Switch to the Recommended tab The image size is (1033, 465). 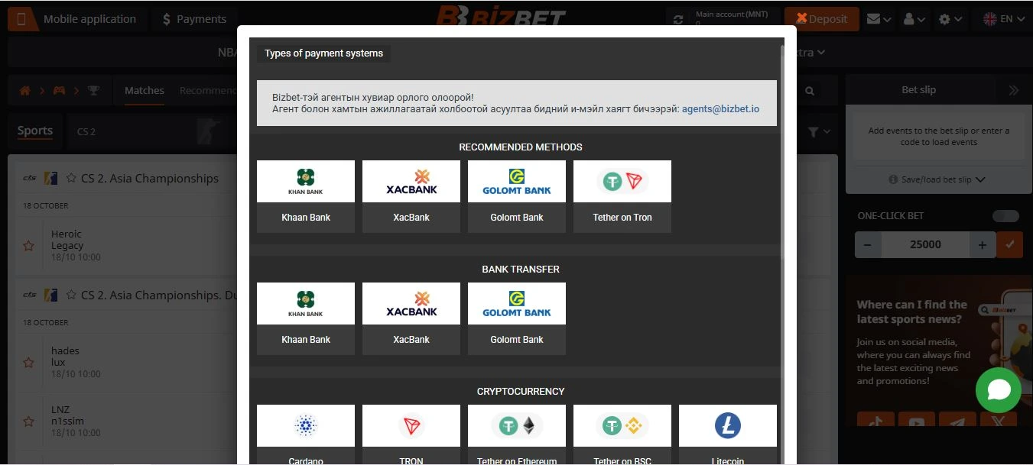[x=208, y=90]
